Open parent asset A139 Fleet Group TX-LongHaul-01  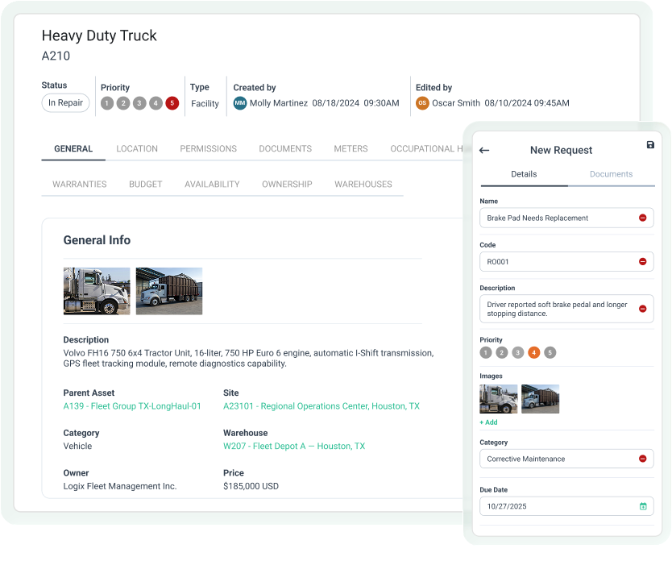(x=132, y=406)
